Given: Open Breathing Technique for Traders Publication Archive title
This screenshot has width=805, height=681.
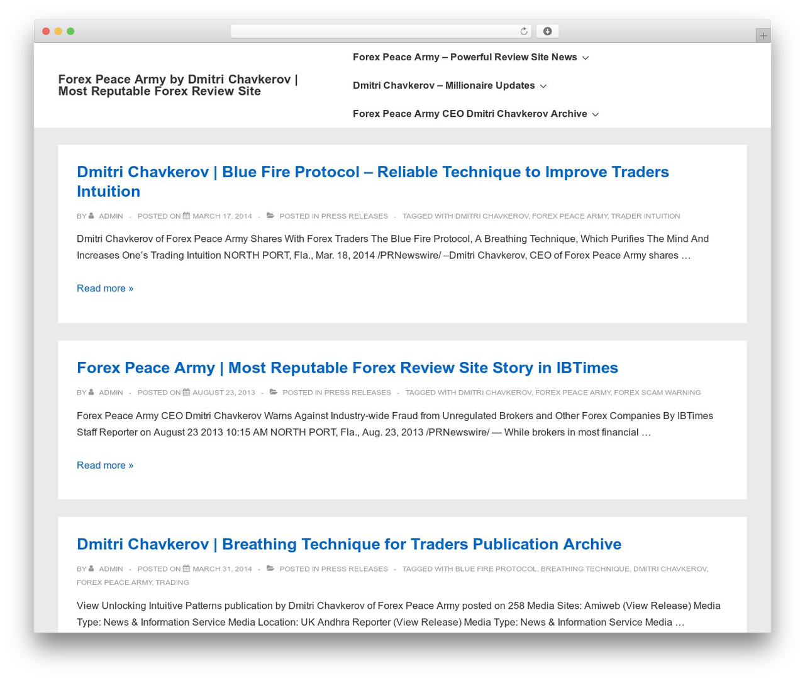Looking at the screenshot, I should click(x=349, y=544).
